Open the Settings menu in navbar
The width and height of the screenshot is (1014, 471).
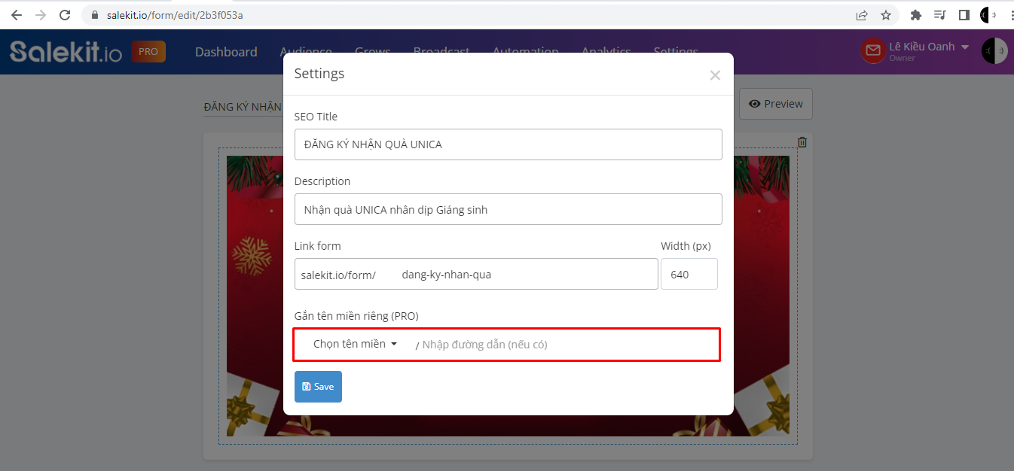click(676, 51)
